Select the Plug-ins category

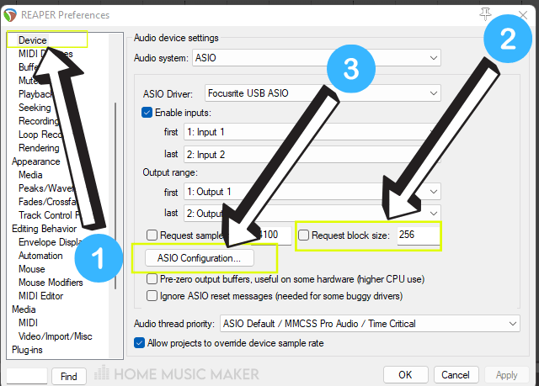[x=27, y=350]
